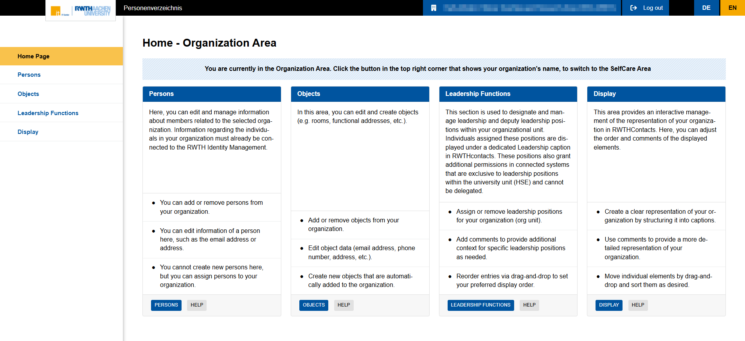Log out of the directory
Screen dimensions: 745x341
pos(646,8)
